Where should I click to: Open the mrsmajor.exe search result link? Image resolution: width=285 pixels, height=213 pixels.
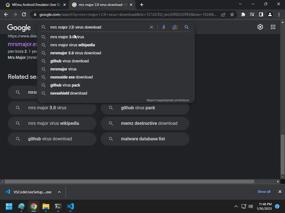[x=23, y=44]
